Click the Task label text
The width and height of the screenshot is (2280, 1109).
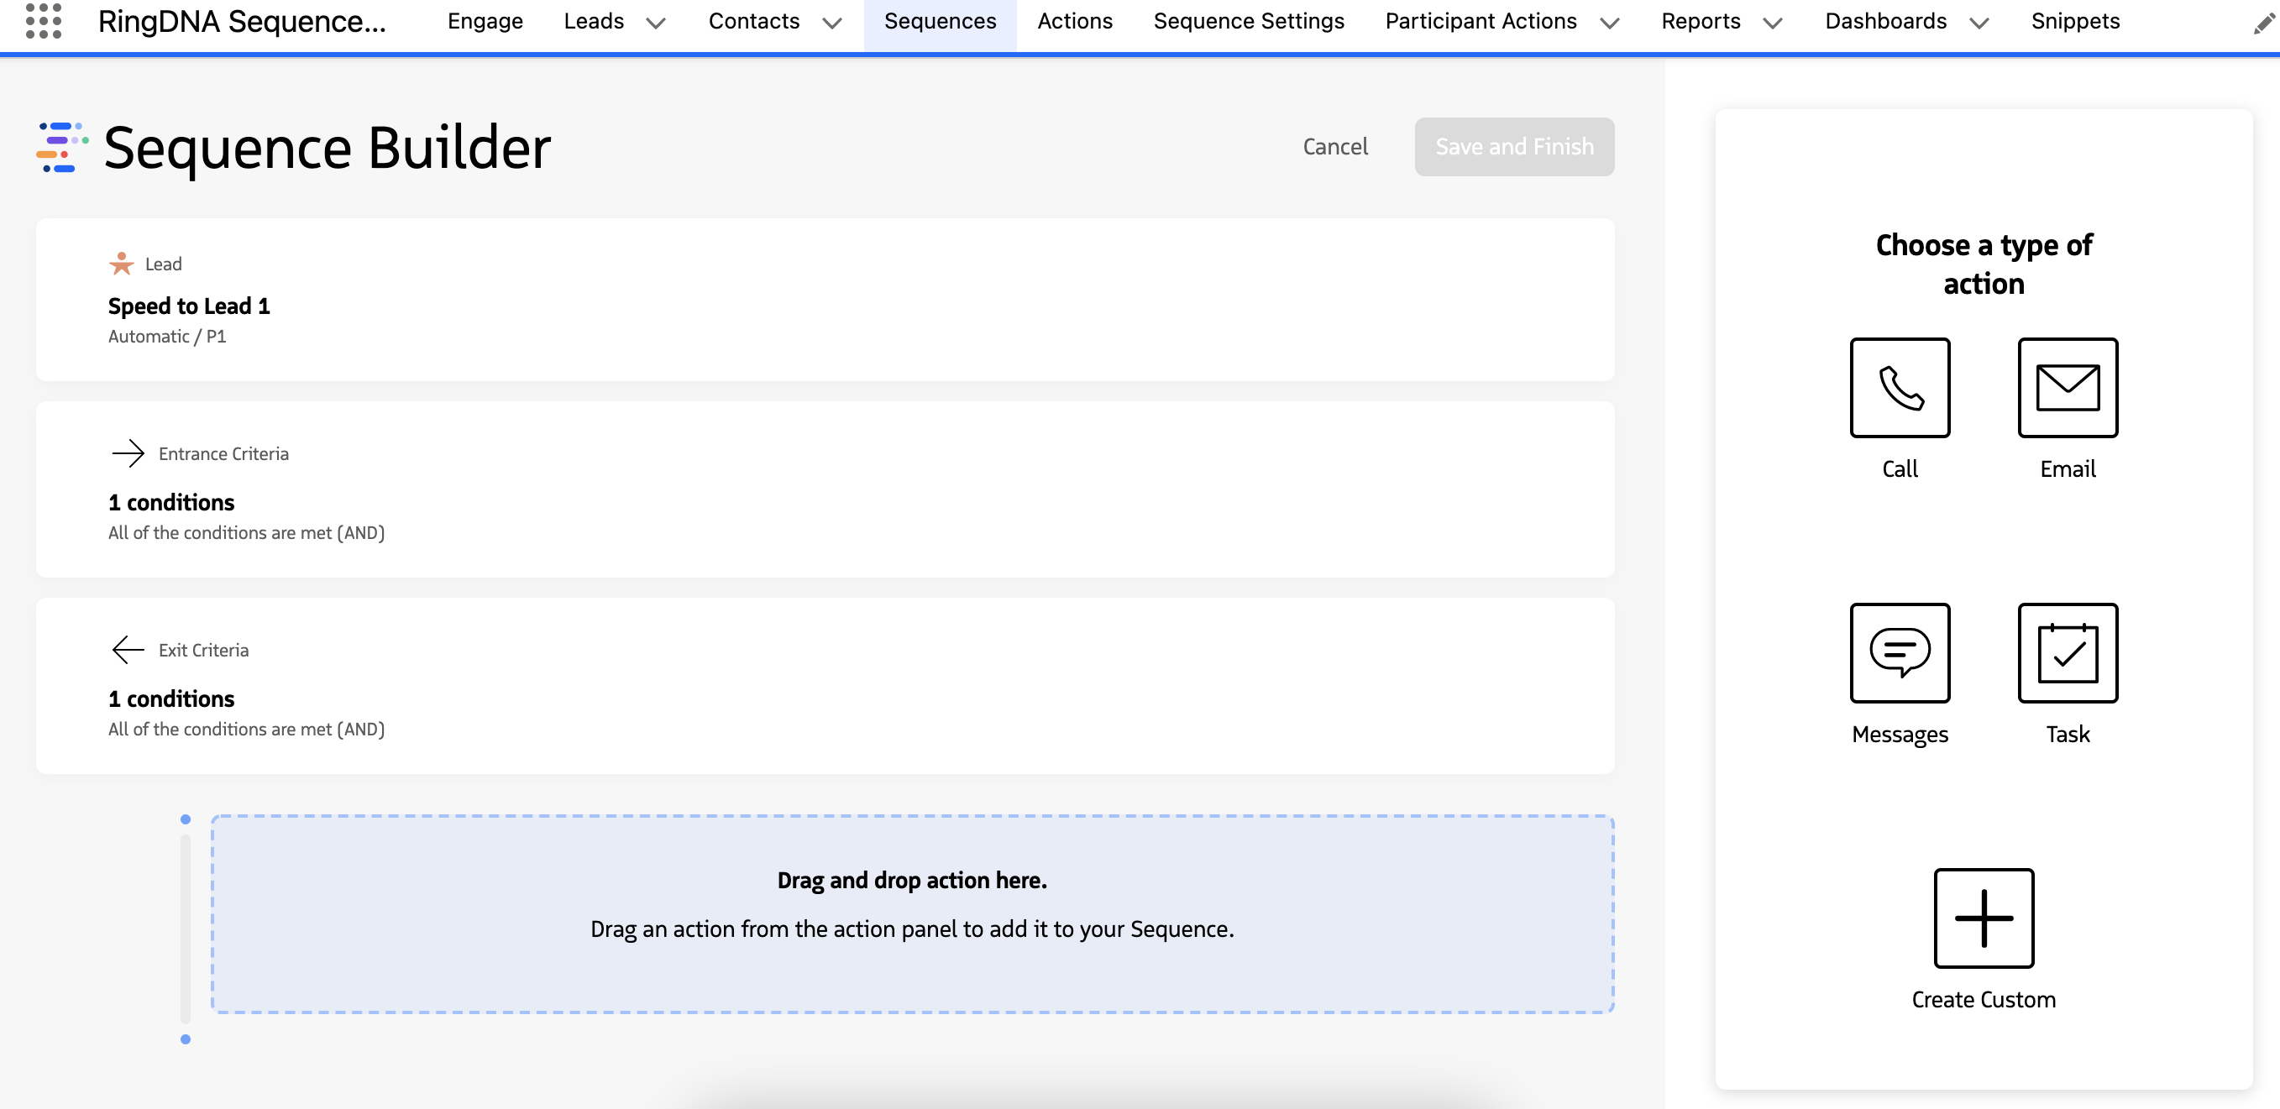(x=2068, y=734)
